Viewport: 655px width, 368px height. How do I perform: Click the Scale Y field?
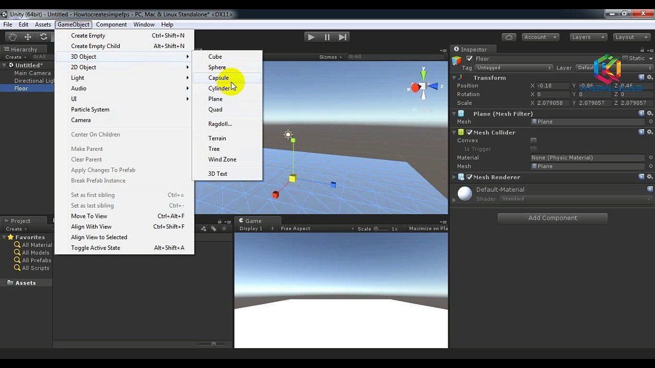(594, 103)
